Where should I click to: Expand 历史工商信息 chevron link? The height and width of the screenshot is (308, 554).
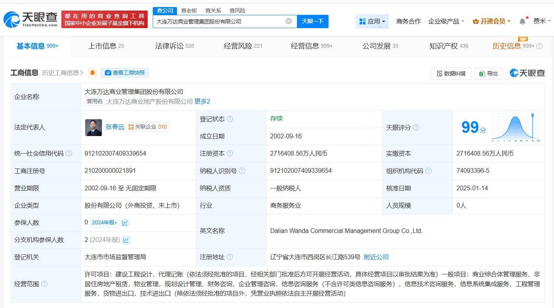(63, 73)
